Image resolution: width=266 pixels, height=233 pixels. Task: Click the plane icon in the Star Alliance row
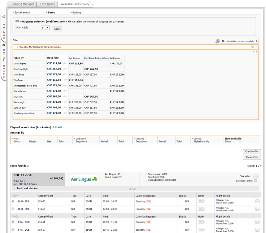coord(65,91)
